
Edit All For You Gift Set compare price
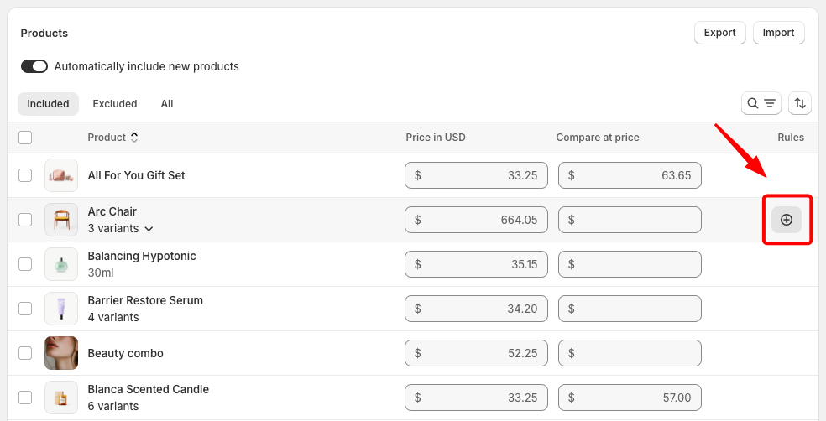click(630, 175)
